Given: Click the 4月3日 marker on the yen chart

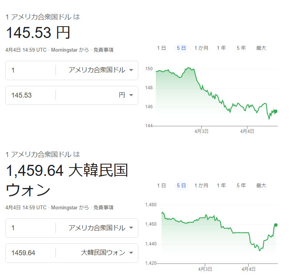Looking at the screenshot, I should [201, 131].
